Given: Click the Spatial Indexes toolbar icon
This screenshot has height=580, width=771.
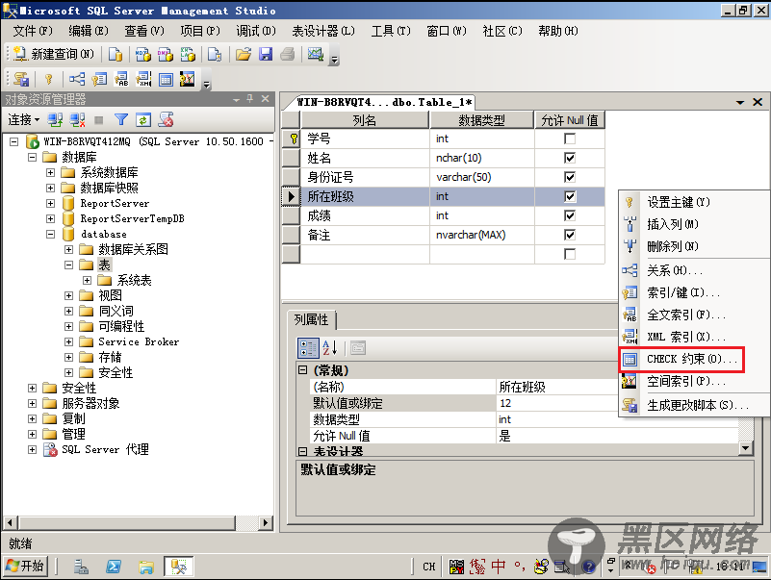Looking at the screenshot, I should pyautogui.click(x=188, y=79).
